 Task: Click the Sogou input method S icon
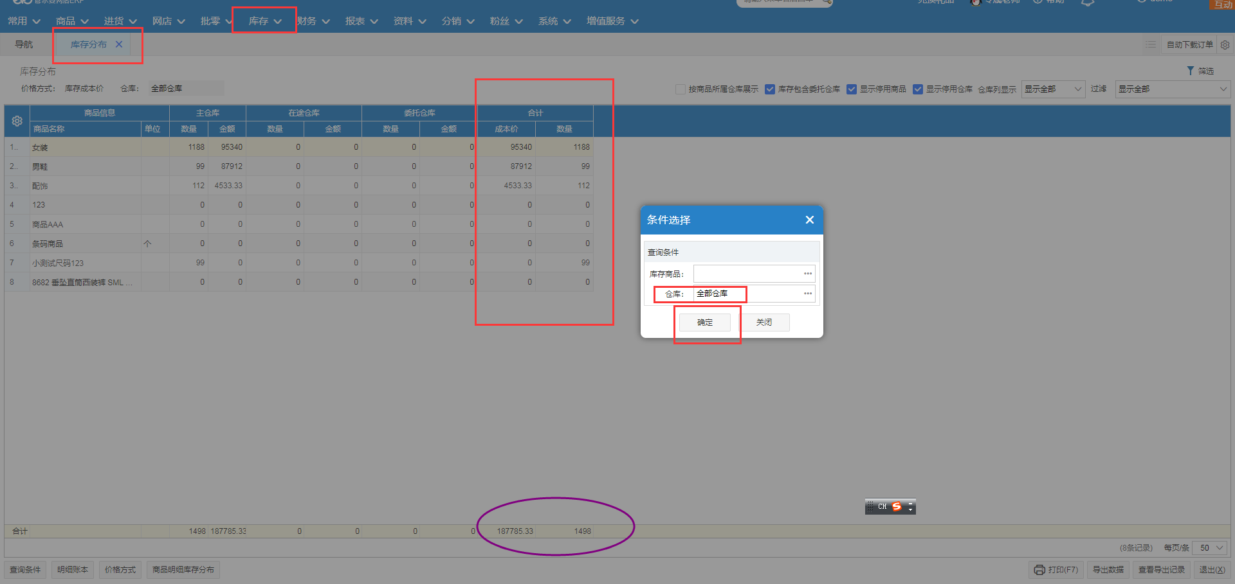click(x=897, y=507)
